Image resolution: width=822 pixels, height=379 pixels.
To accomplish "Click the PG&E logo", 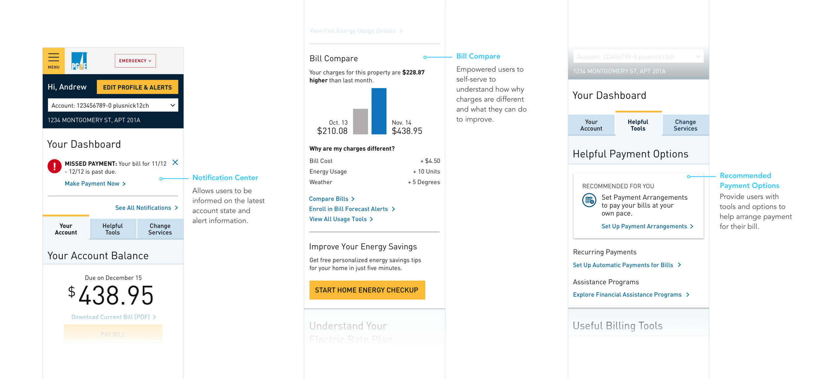I will (79, 61).
